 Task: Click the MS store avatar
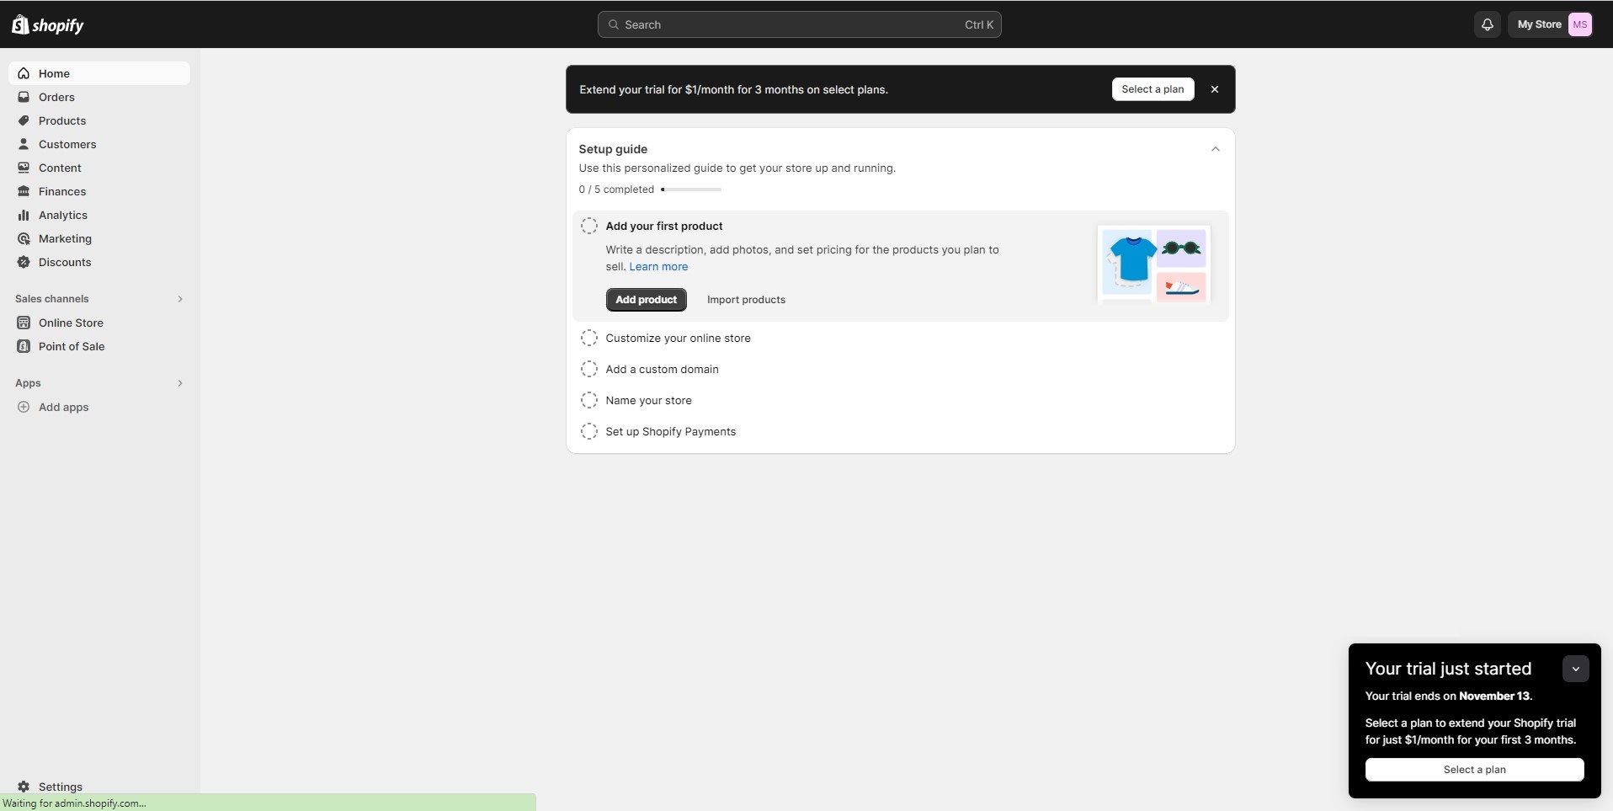point(1580,24)
